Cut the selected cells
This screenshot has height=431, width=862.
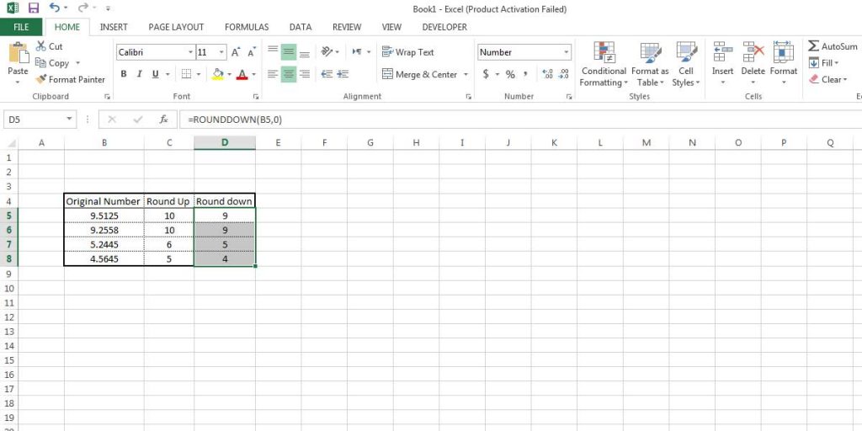pyautogui.click(x=50, y=47)
